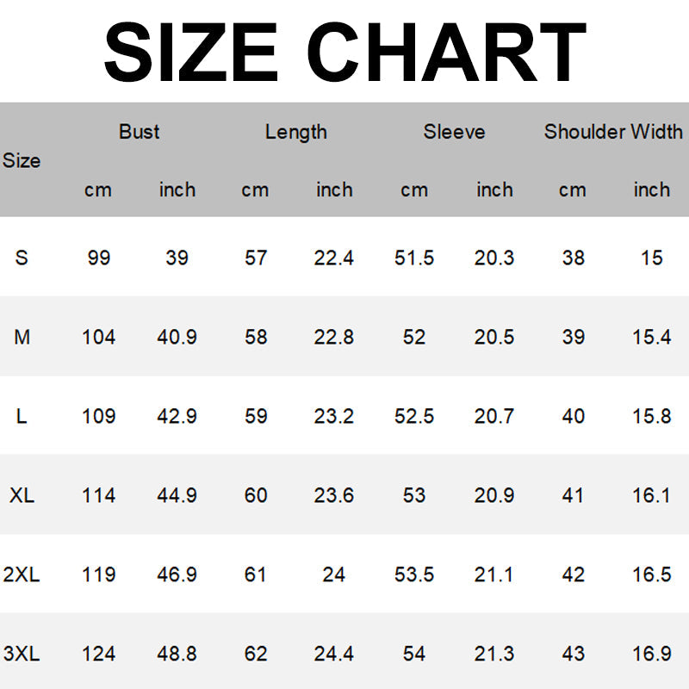The image size is (689, 689).
Task: Click sleeve value 53.5 cm
Action: coord(413,574)
